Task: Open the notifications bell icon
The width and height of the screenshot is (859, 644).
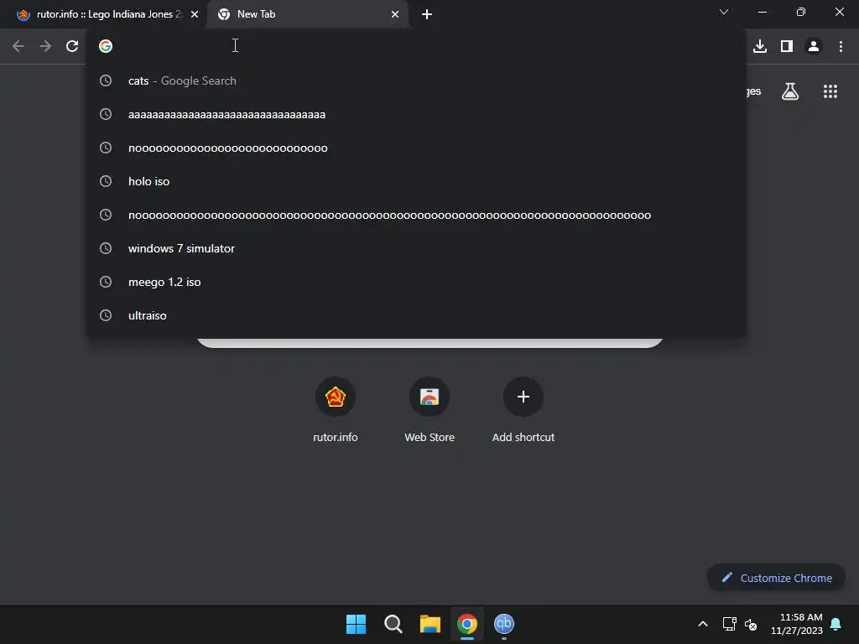Action: click(x=836, y=624)
